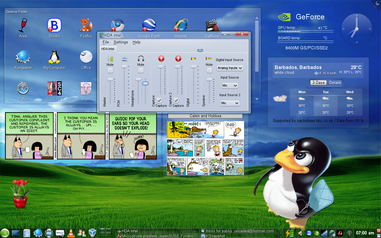Click the Master channel mixer icon

click(110, 59)
